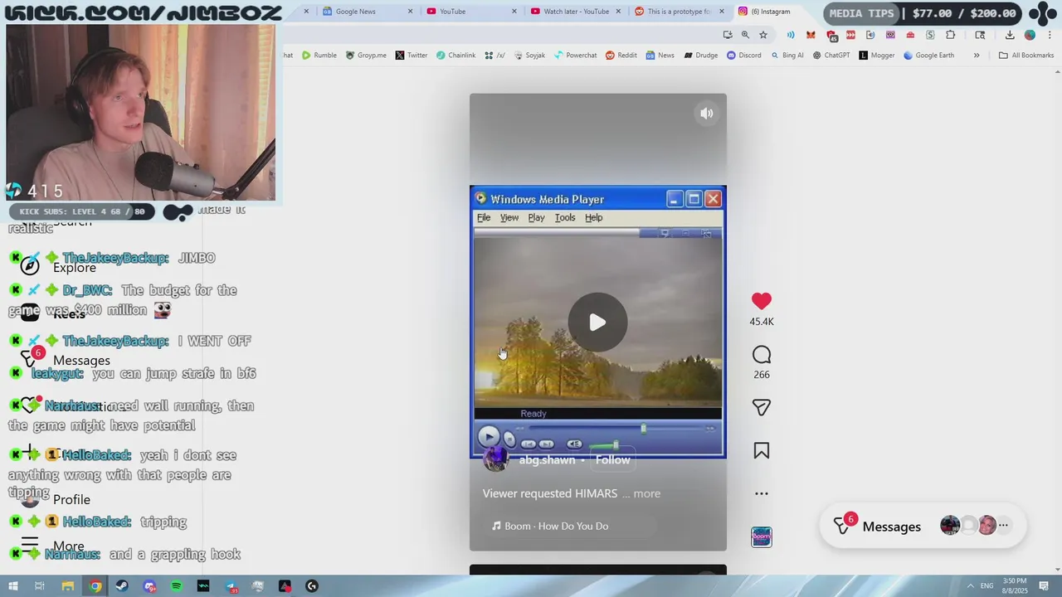Viewport: 1062px width, 597px height.
Task: Expand hidden bookmarks chevron
Action: pyautogui.click(x=977, y=56)
